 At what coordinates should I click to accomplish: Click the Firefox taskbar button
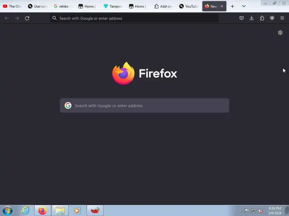coord(43,210)
